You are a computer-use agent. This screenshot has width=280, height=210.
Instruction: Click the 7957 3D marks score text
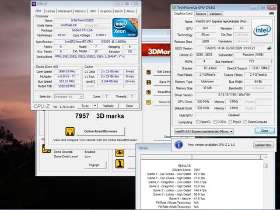[100, 116]
